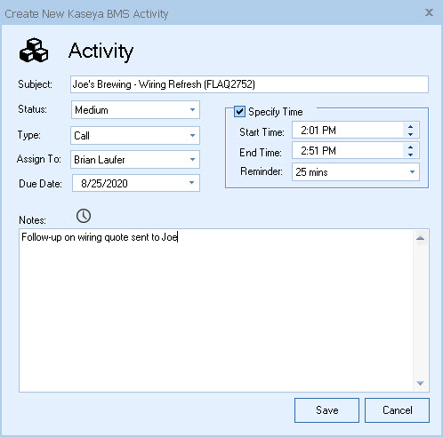Click the Activity heading text
The image size is (443, 437).
click(101, 52)
